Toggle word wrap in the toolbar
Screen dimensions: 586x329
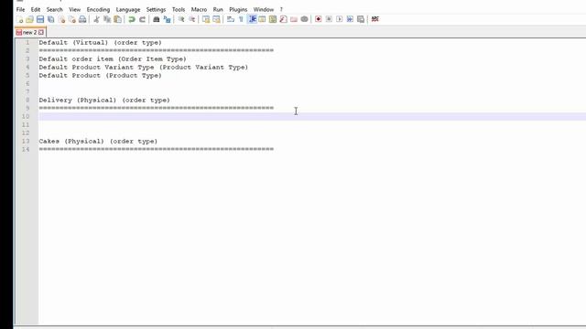pyautogui.click(x=230, y=19)
